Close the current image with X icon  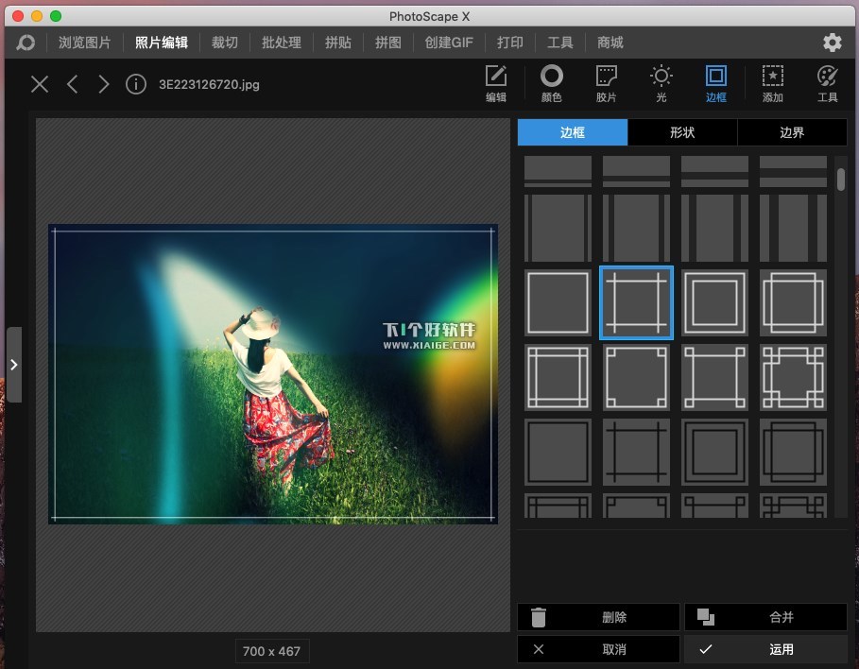40,84
